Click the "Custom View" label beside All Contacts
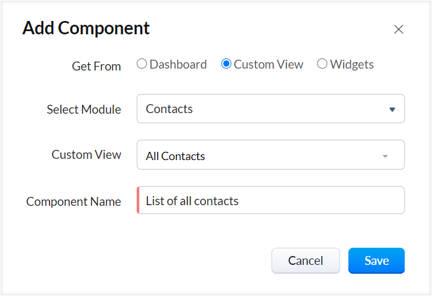432x296 pixels. click(x=86, y=154)
